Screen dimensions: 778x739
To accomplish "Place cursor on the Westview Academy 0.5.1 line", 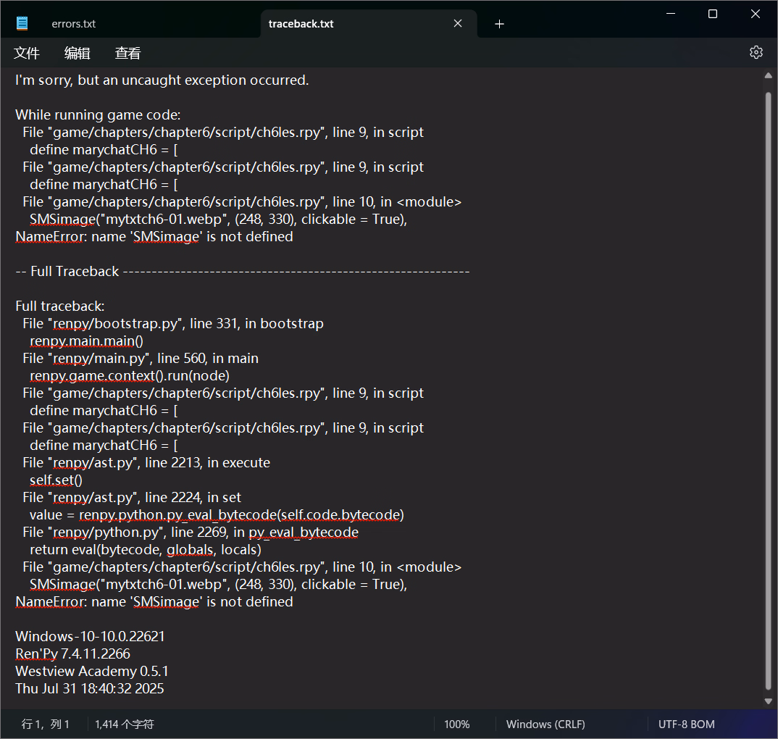I will (x=92, y=672).
